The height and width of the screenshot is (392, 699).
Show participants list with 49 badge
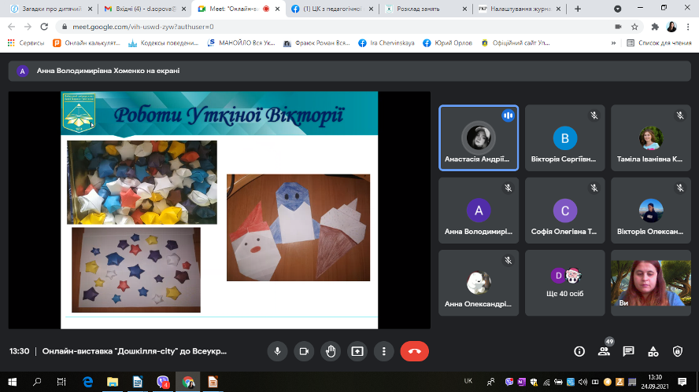pyautogui.click(x=604, y=351)
